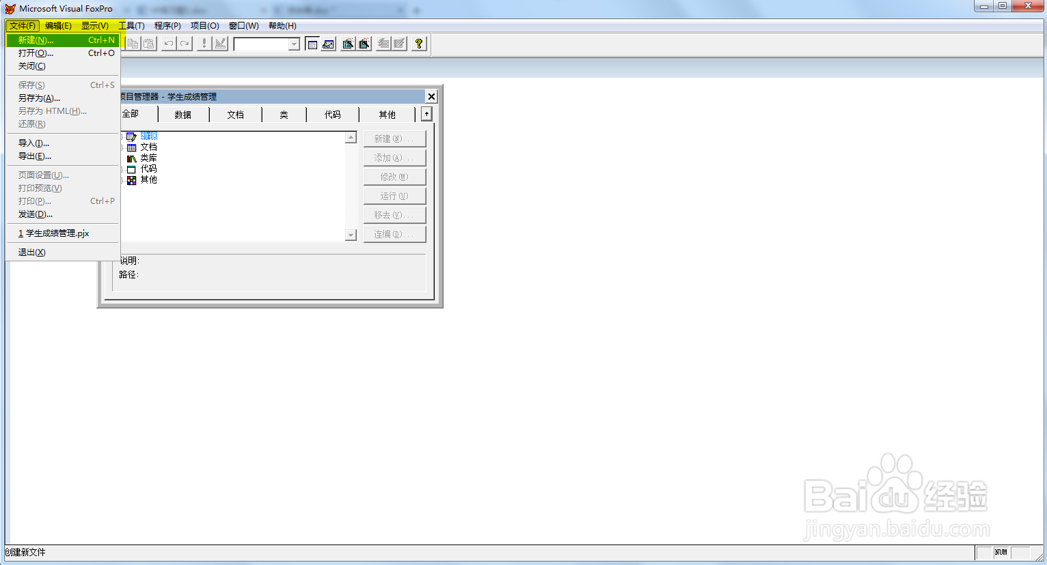Click the 类库 books icon in tree
This screenshot has width=1047, height=565.
(x=131, y=158)
